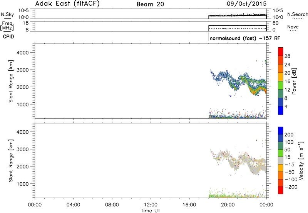Click the 'Power [dB]' colorbar label
This screenshot has height=213, width=308.
(294, 81)
